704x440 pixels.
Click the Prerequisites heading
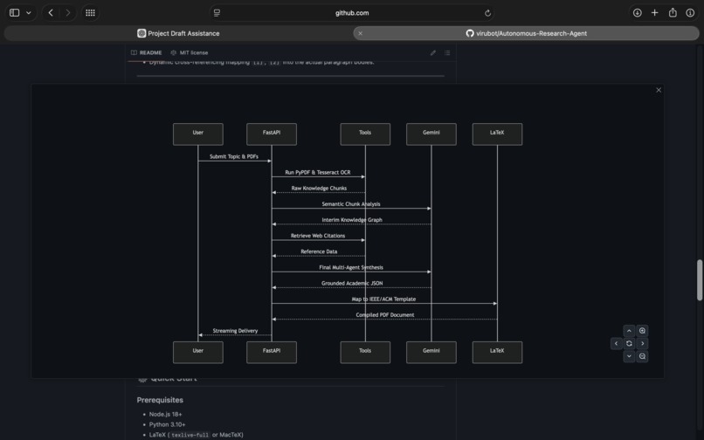pos(160,400)
